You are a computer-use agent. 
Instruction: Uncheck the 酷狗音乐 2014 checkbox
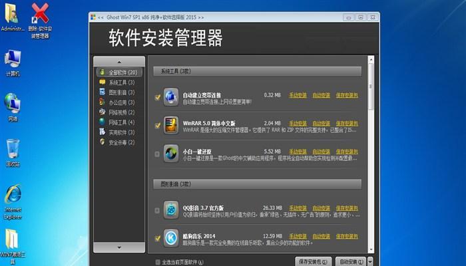(x=157, y=238)
